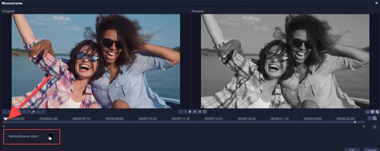380x151 pixels.
Task: Click OK to apply the Monochrome filter
Action: (x=352, y=150)
